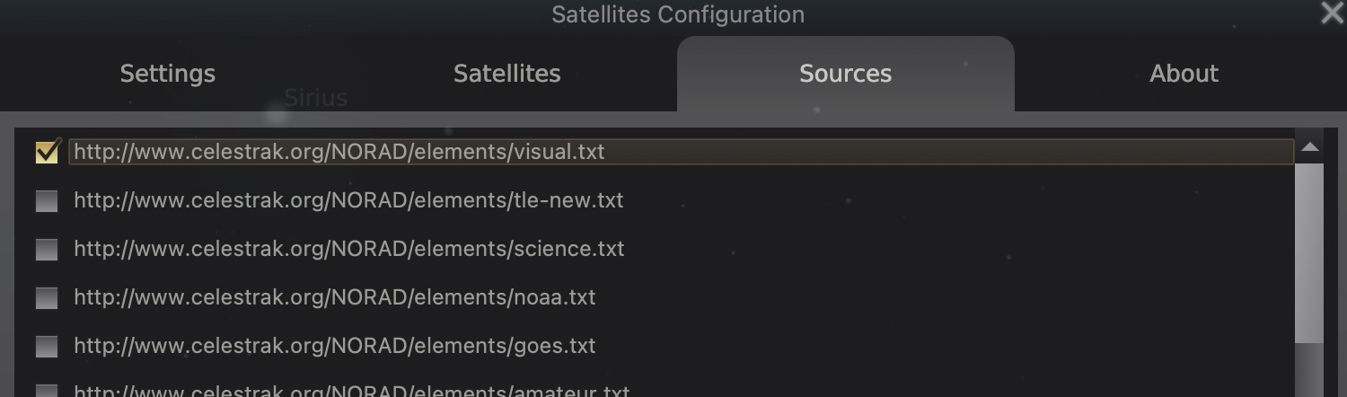Image resolution: width=1347 pixels, height=397 pixels.
Task: Select the tle-new.txt source URL
Action: 348,200
